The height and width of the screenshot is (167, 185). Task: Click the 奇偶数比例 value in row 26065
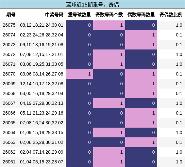pos(179,123)
